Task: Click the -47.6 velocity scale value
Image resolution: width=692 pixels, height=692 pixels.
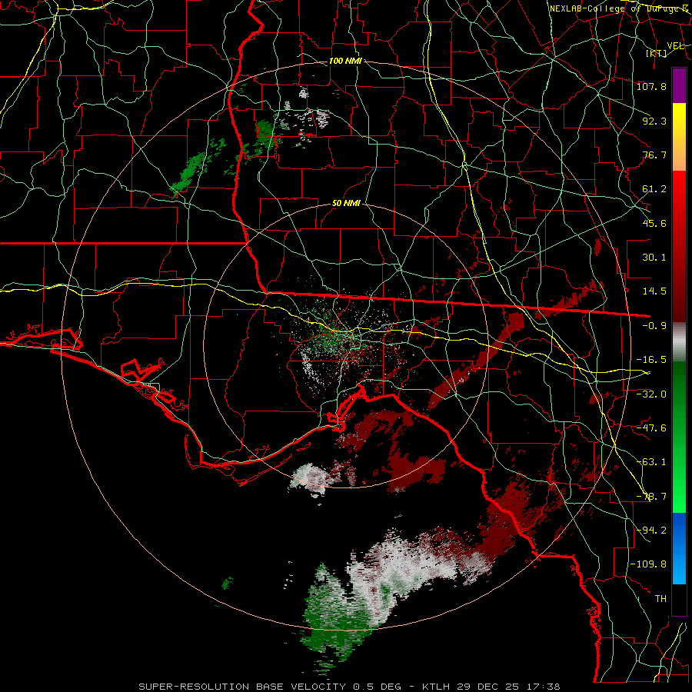Action: pos(651,428)
